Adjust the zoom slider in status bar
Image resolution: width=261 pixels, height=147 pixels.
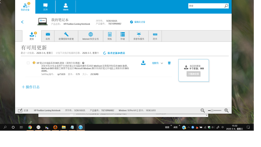click(212, 110)
